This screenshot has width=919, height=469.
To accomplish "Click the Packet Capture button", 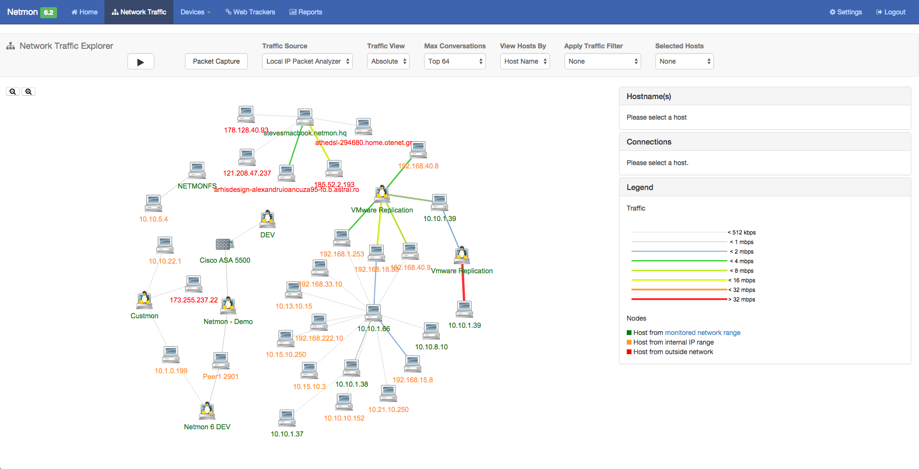I will 216,61.
